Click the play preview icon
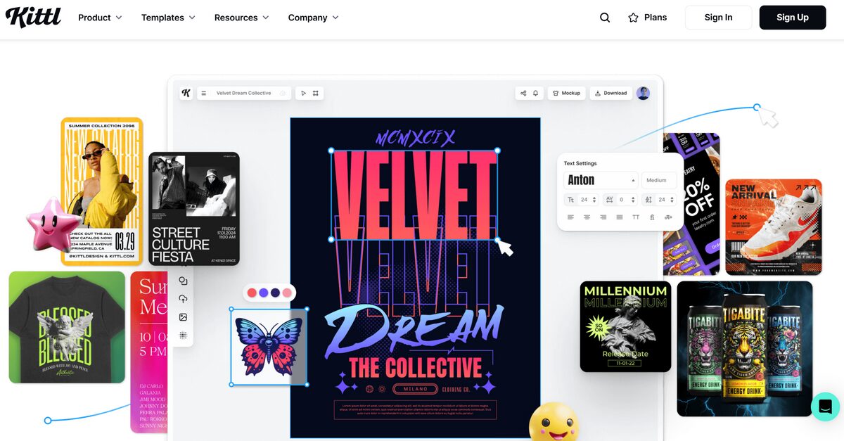 coord(303,93)
